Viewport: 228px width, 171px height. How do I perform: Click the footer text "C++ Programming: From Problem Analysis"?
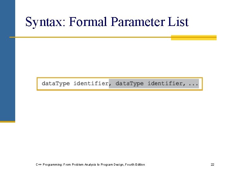point(66,165)
